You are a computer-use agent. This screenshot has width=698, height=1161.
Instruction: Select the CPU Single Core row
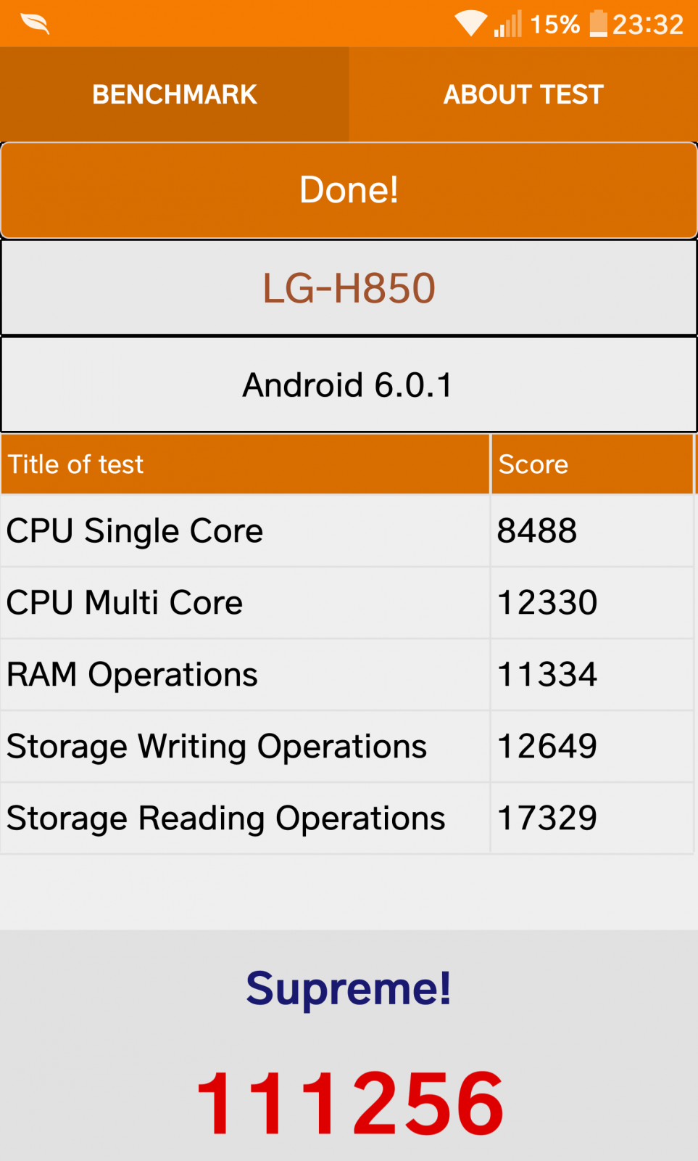point(347,531)
